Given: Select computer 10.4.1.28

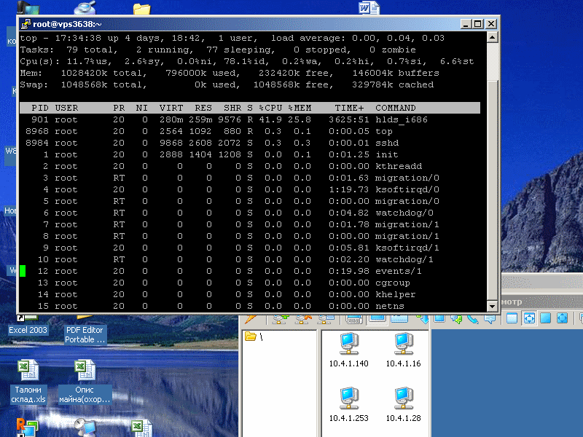Looking at the screenshot, I should [403, 405].
